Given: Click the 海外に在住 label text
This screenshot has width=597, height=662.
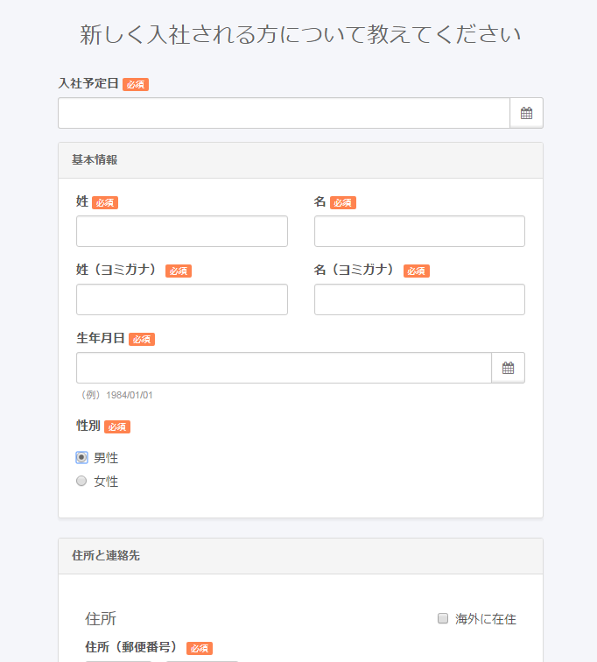Looking at the screenshot, I should (x=486, y=619).
